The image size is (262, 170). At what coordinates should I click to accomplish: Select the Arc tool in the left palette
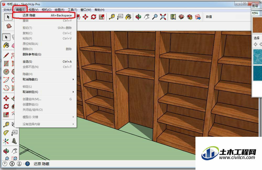6,80
